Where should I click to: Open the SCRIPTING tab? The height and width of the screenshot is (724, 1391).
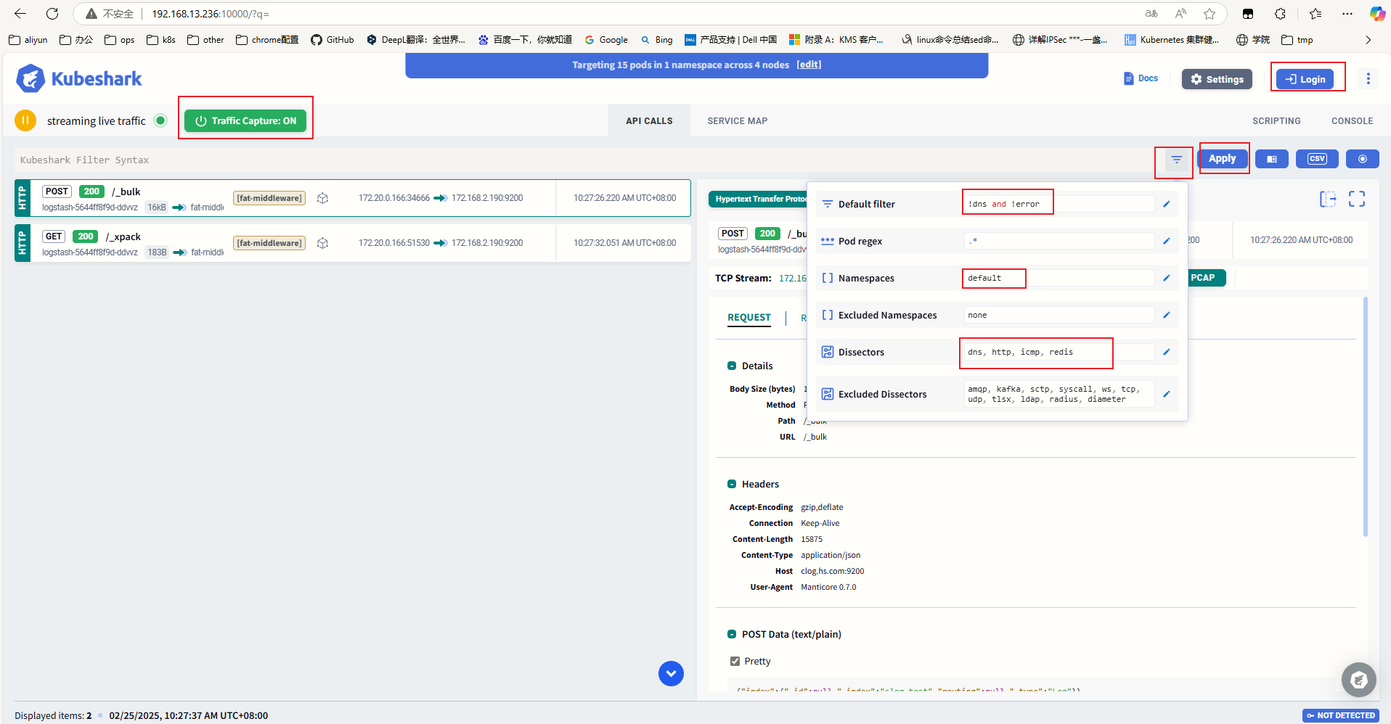coord(1276,121)
